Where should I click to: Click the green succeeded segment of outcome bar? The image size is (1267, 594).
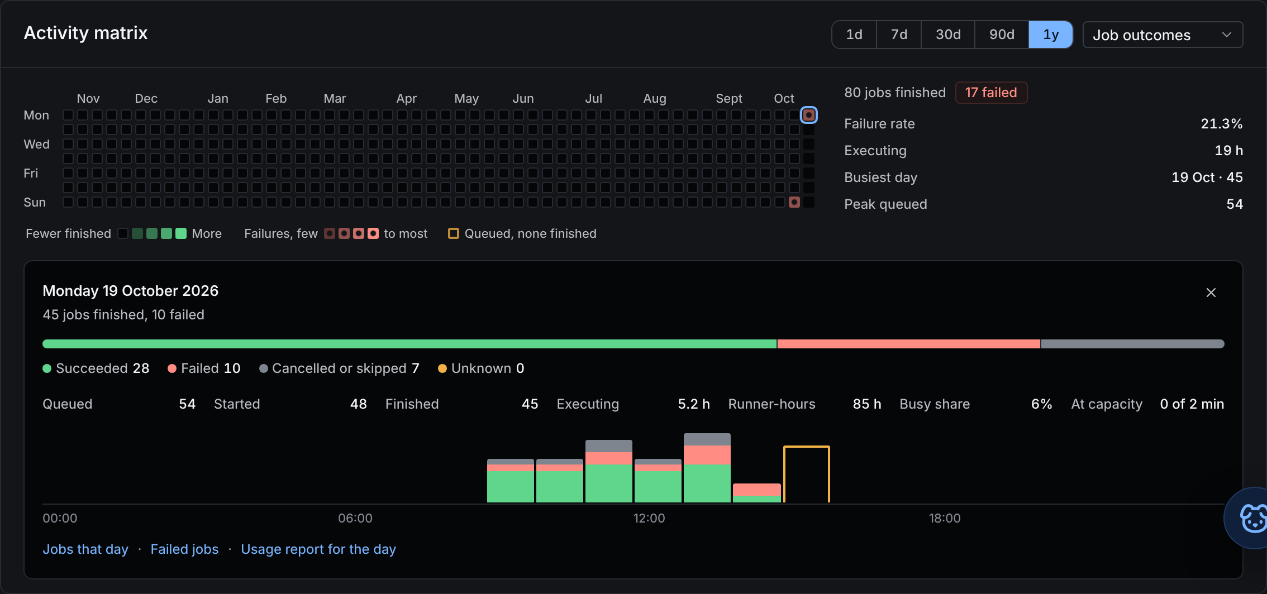point(409,344)
